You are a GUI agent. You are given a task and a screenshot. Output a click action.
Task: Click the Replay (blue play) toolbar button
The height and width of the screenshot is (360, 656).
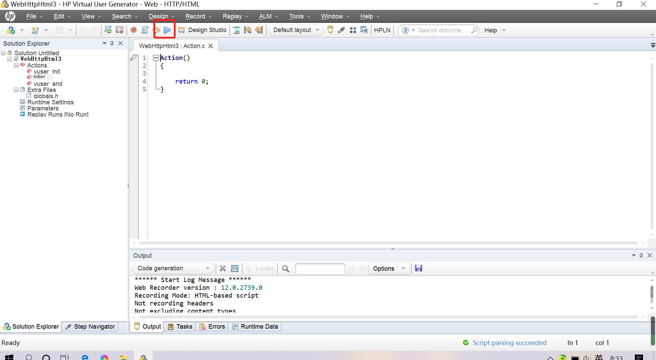pyautogui.click(x=167, y=30)
